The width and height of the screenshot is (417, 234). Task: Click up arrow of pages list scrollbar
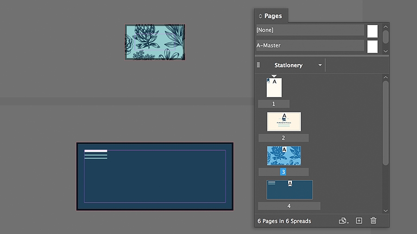tap(385, 77)
